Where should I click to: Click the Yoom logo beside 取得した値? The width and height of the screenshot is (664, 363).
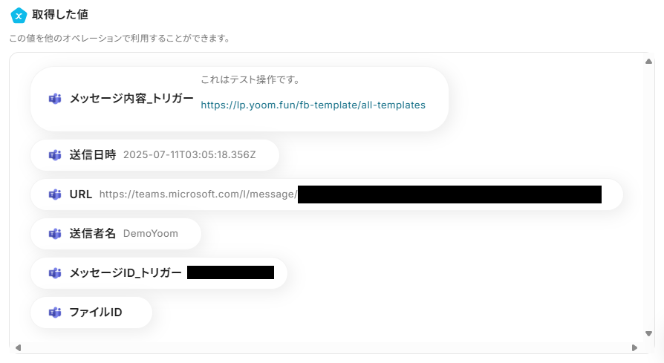(x=19, y=16)
